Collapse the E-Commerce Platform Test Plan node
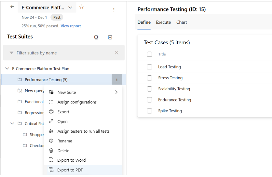 coord(7,69)
